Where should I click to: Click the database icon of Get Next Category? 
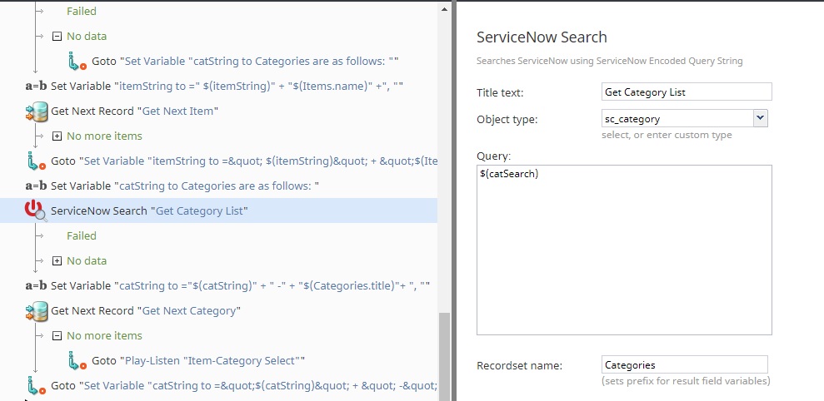coord(36,310)
